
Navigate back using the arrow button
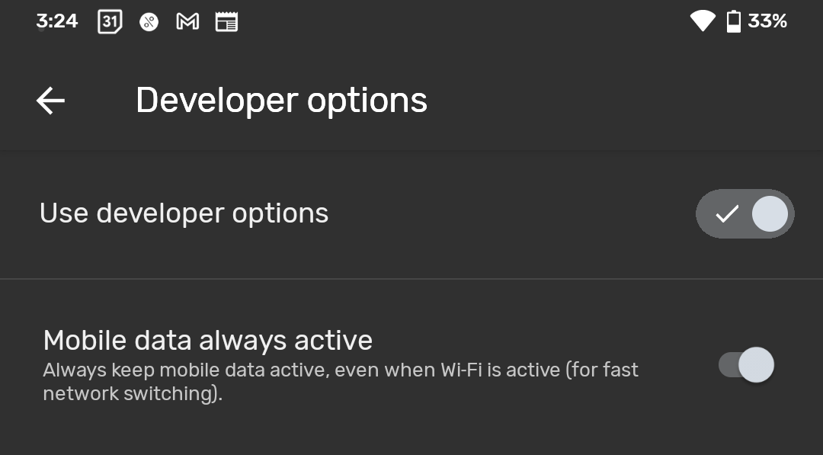click(x=50, y=100)
